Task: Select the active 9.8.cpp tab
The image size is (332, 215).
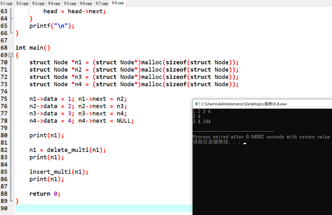Action: [118, 3]
